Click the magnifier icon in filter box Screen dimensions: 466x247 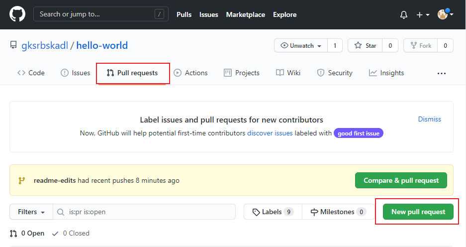(61, 212)
